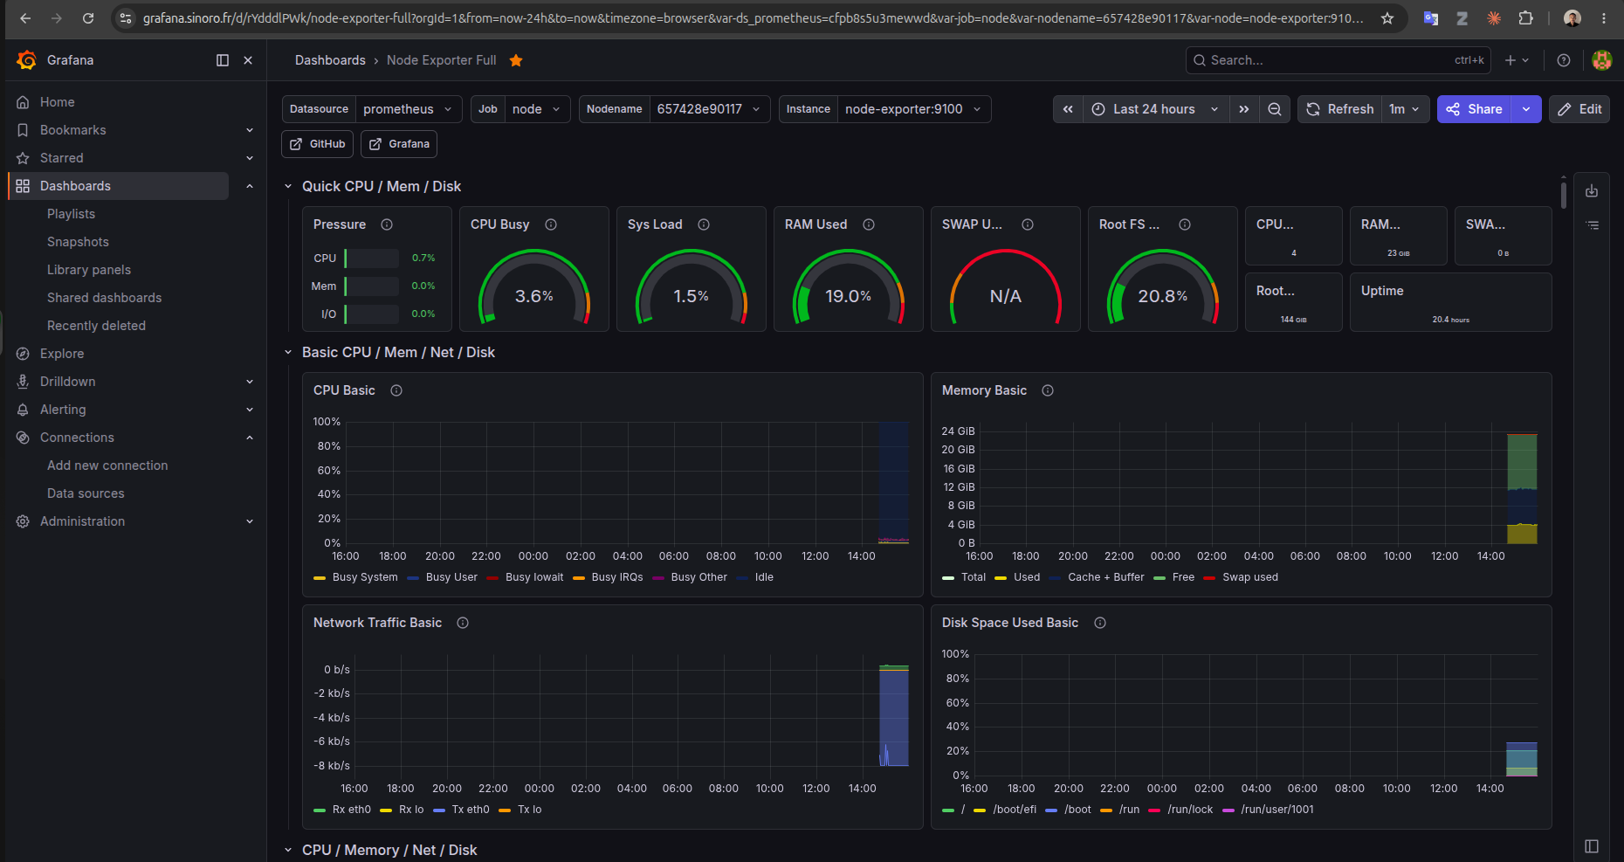Viewport: 1624px width, 862px height.
Task: Show info for Root FS panel
Action: [x=1185, y=224]
